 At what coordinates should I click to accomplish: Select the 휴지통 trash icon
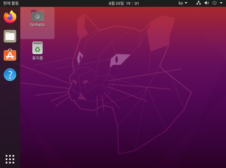37,48
